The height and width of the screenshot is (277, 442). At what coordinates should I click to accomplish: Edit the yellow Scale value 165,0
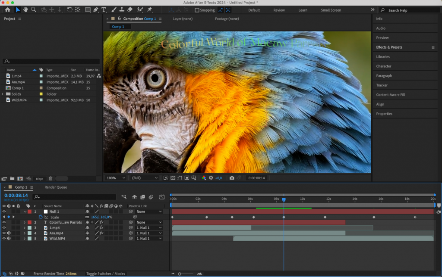point(95,217)
